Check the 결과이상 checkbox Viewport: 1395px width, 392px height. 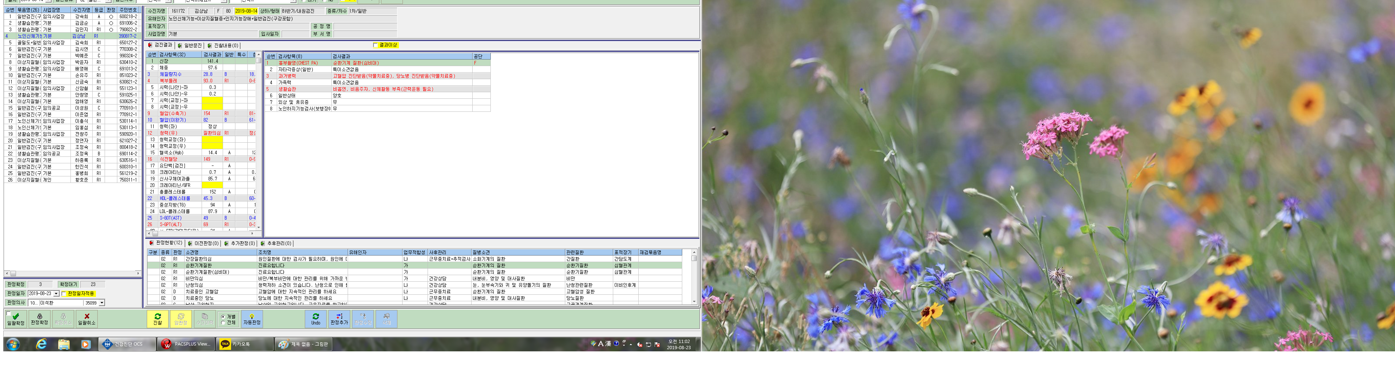click(375, 45)
